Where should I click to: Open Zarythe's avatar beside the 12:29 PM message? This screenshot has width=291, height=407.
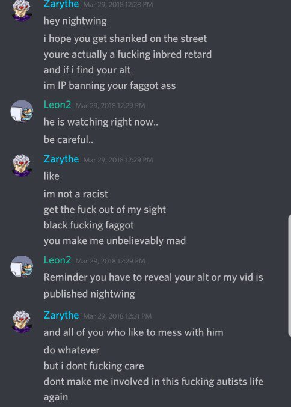[x=22, y=165]
